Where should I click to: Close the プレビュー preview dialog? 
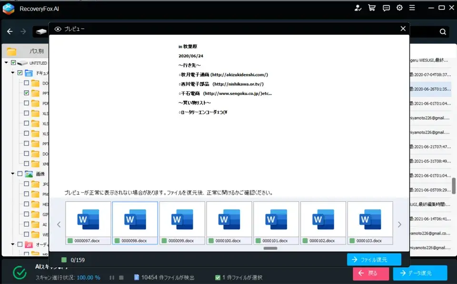(403, 28)
